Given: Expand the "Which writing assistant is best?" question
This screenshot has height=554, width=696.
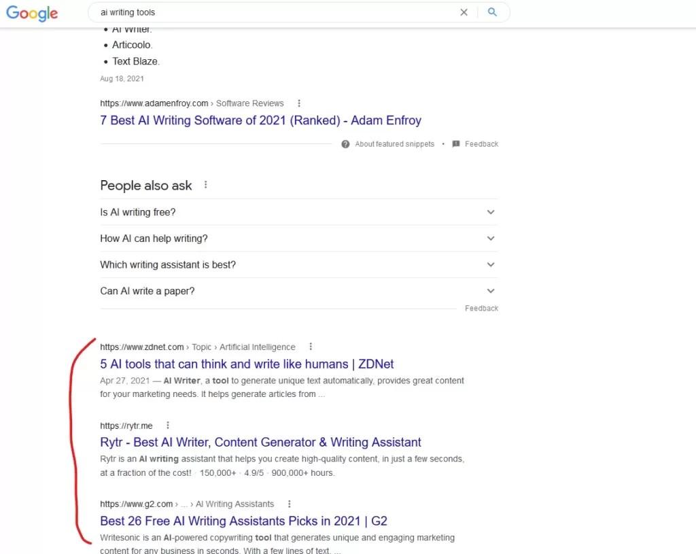Looking at the screenshot, I should click(x=299, y=264).
